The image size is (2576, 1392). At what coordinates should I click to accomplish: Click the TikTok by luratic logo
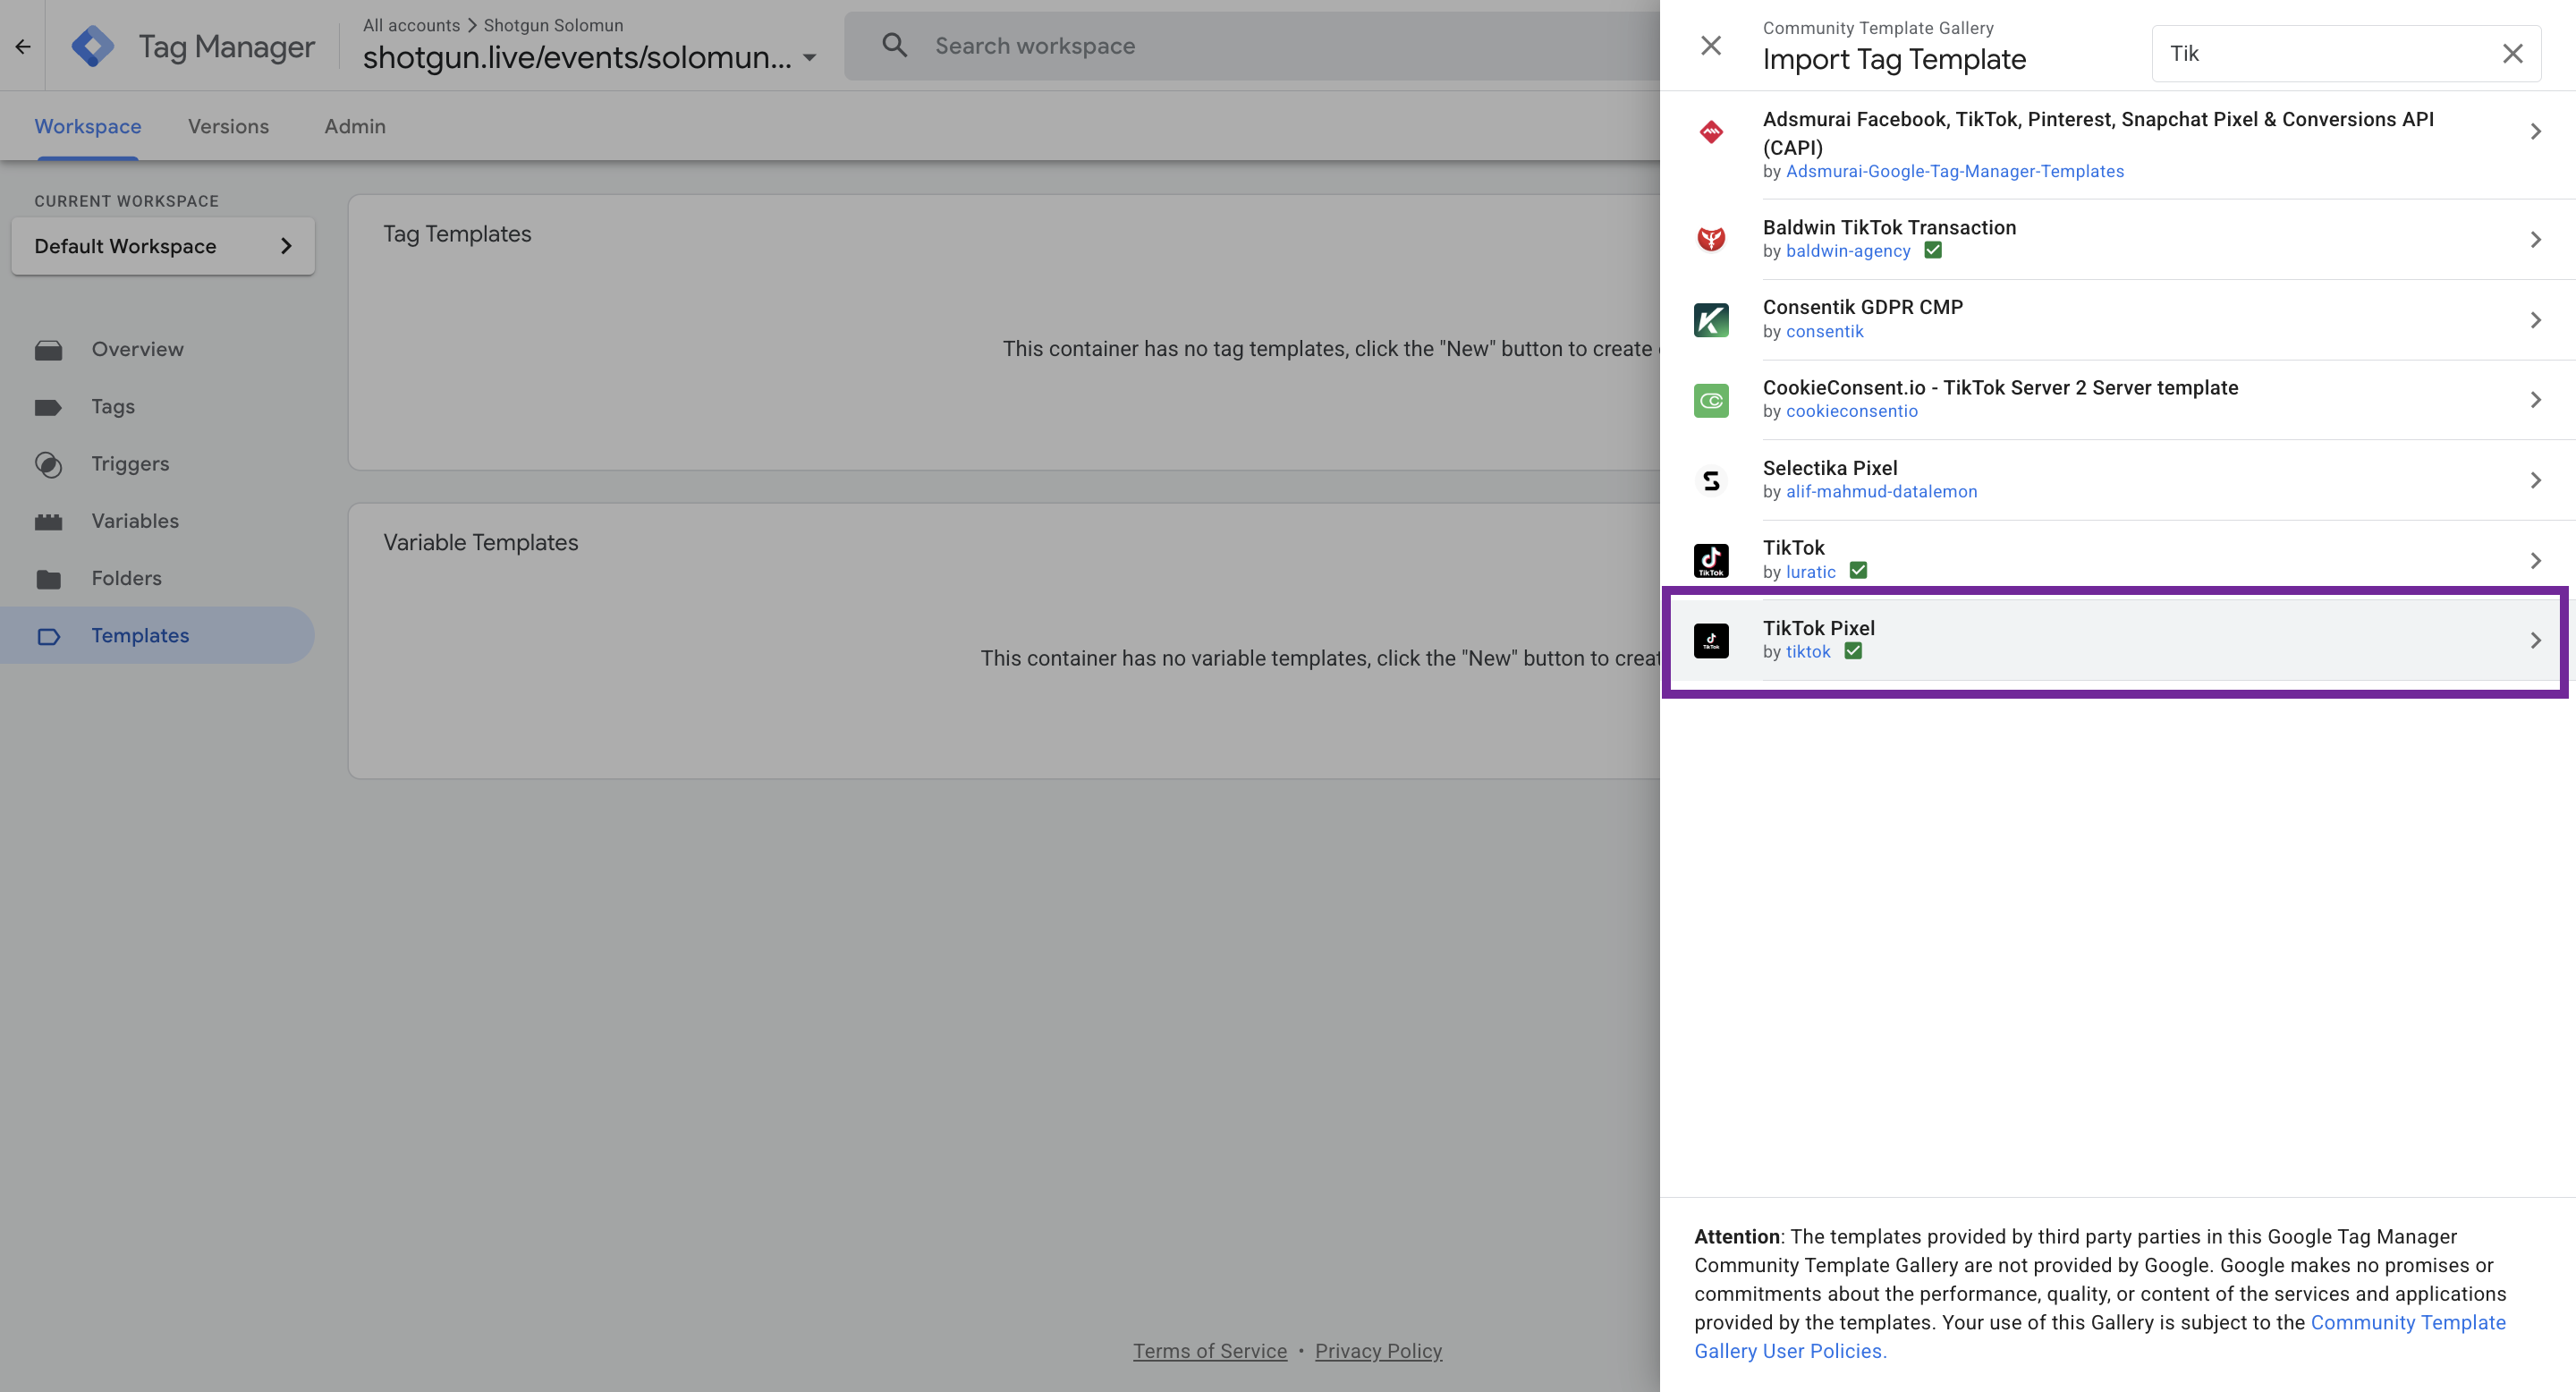click(1711, 561)
